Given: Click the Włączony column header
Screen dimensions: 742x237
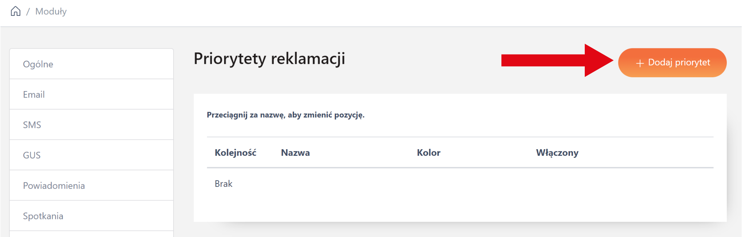Looking at the screenshot, I should coord(557,153).
